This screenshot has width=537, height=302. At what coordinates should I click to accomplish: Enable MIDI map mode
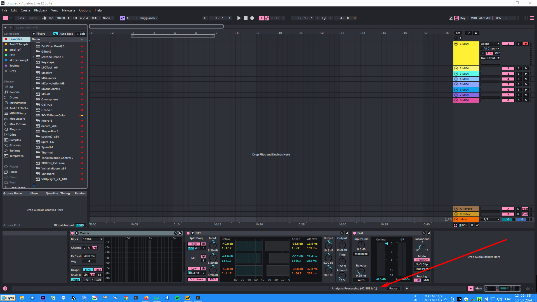coord(474,18)
